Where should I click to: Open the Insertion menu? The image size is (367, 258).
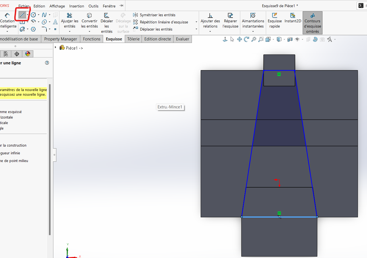click(x=77, y=6)
